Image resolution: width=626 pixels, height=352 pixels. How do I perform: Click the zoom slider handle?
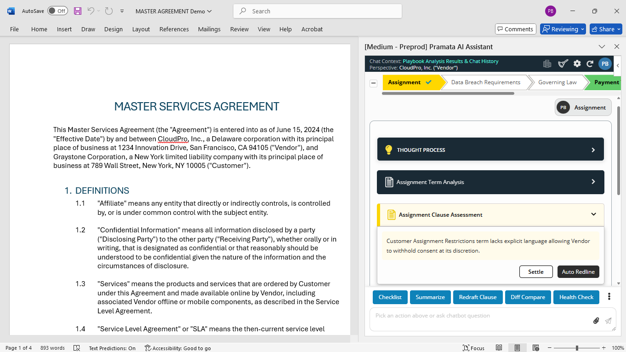[x=577, y=348]
